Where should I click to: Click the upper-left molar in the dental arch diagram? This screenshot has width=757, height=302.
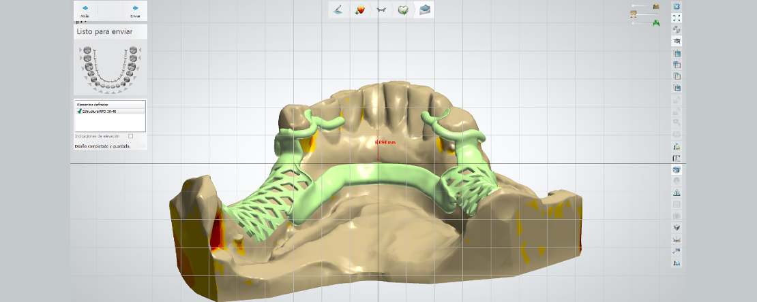(85, 50)
